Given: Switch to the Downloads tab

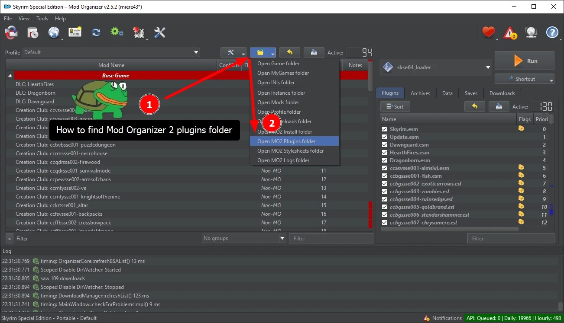Looking at the screenshot, I should pos(502,93).
